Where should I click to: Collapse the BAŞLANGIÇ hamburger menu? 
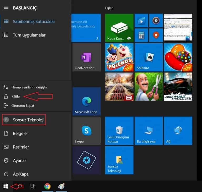pyautogui.click(x=6, y=8)
